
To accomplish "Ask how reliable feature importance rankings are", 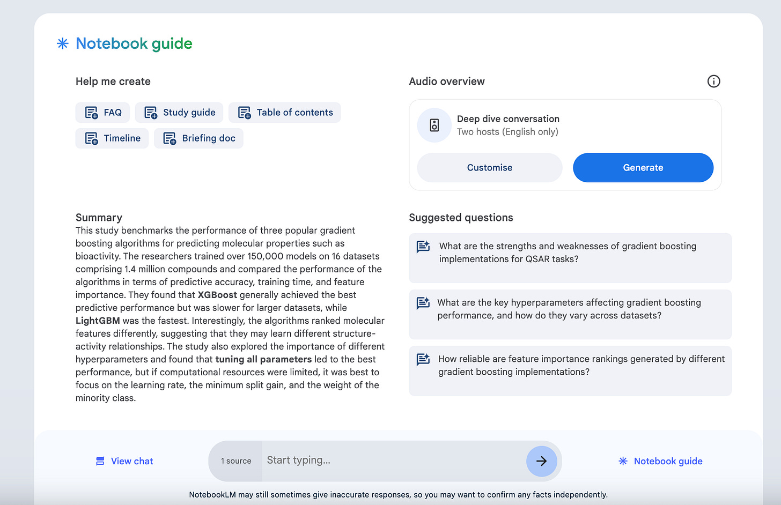I will [x=570, y=370].
